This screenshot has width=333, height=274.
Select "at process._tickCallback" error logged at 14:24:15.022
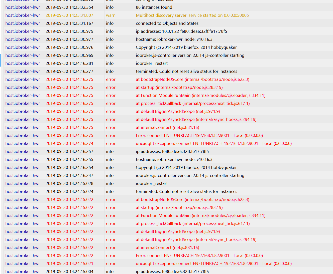pos(193,223)
